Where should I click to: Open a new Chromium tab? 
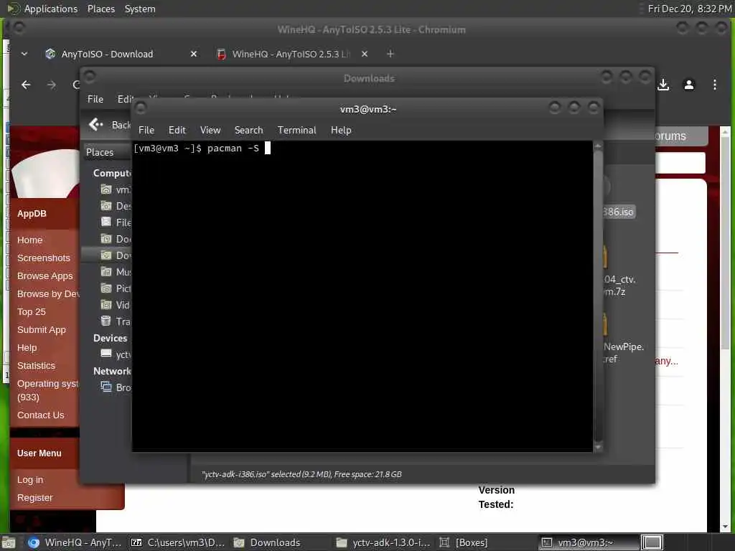pos(390,54)
